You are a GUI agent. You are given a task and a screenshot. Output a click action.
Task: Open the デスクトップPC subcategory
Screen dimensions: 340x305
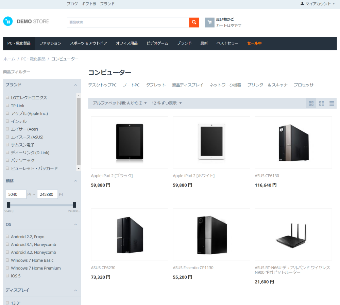click(102, 85)
